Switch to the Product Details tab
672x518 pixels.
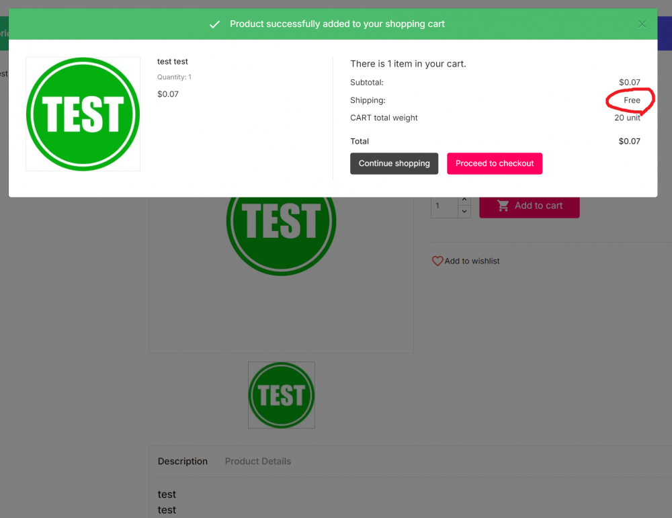click(x=258, y=461)
